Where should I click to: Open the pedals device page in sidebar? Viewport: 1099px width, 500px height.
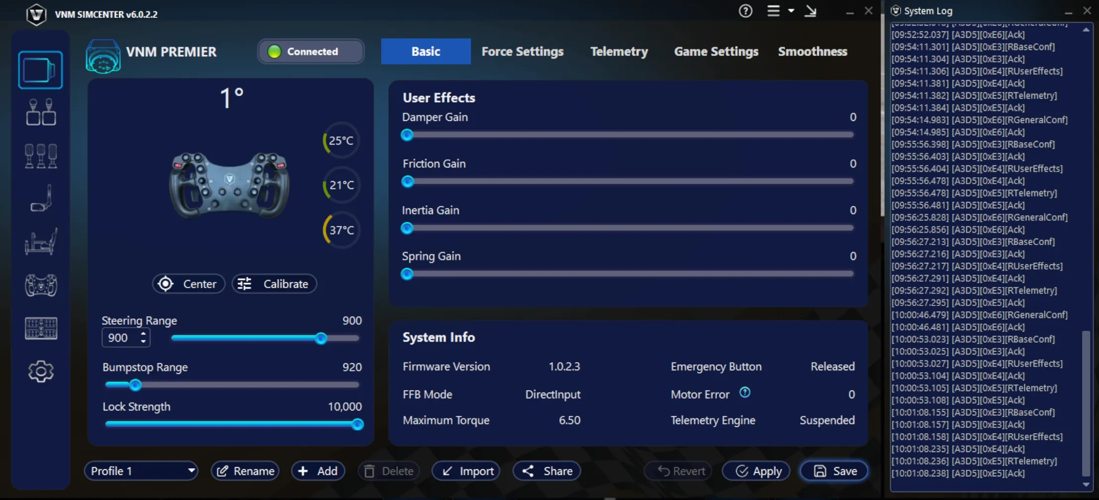[41, 156]
